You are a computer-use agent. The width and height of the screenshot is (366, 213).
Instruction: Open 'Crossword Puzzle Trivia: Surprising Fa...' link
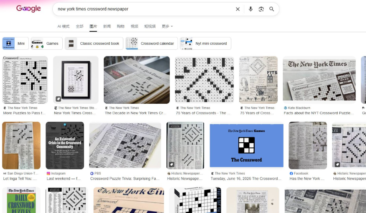125,179
